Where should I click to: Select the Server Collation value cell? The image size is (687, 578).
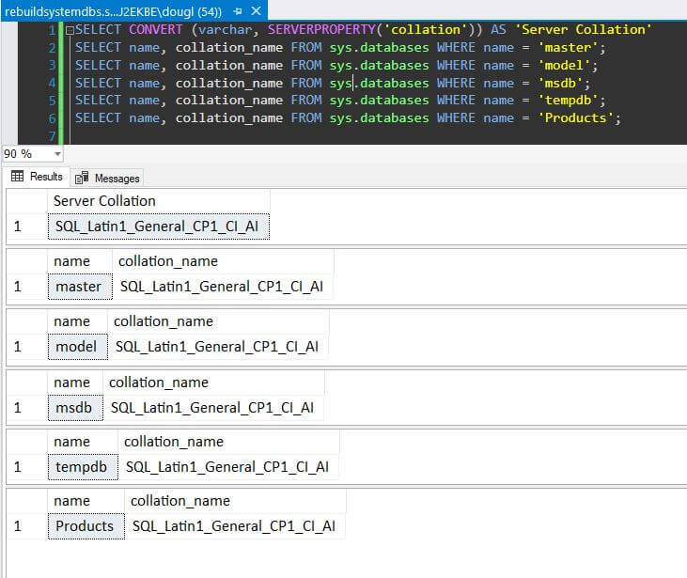pos(158,227)
